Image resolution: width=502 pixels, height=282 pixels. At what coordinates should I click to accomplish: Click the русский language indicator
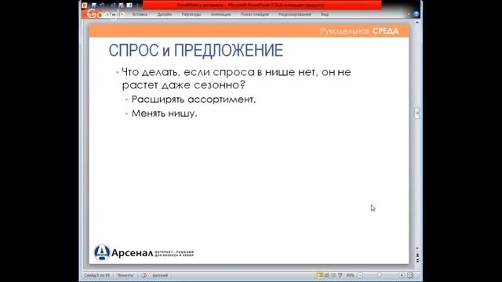pos(160,275)
